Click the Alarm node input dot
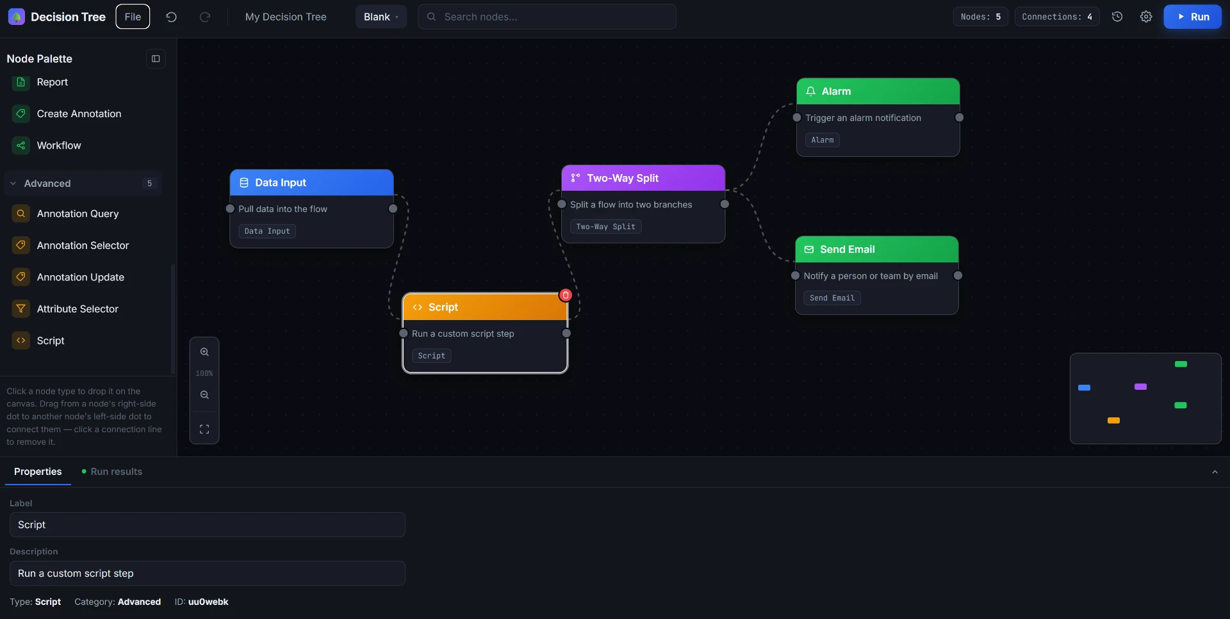 click(x=797, y=118)
